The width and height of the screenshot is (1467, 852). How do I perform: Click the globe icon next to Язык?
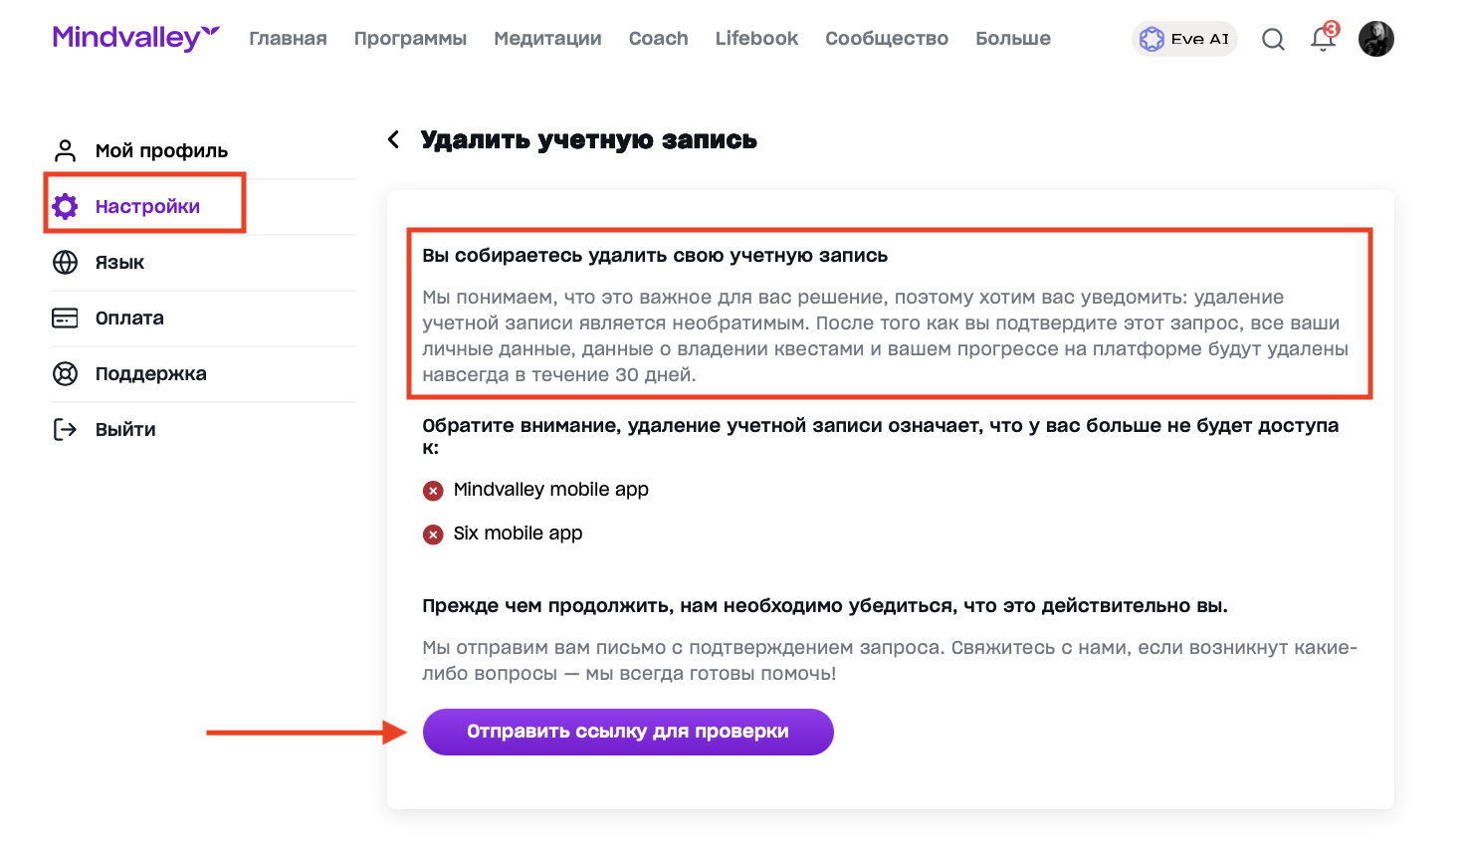click(x=65, y=262)
